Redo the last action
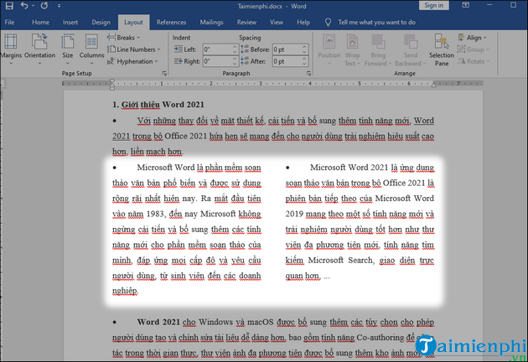Viewport: 528px width, 362px height. pos(44,6)
